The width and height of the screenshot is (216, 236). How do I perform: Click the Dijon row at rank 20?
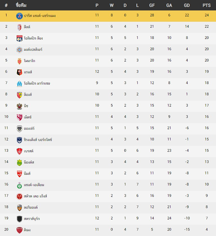(x=108, y=230)
